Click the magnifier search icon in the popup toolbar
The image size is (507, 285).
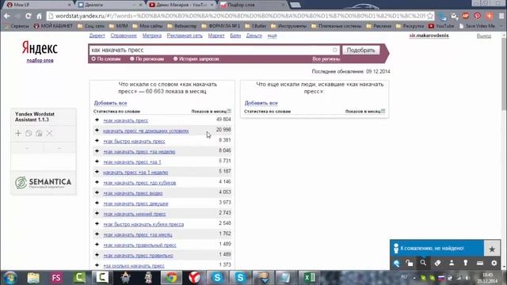(x=423, y=263)
